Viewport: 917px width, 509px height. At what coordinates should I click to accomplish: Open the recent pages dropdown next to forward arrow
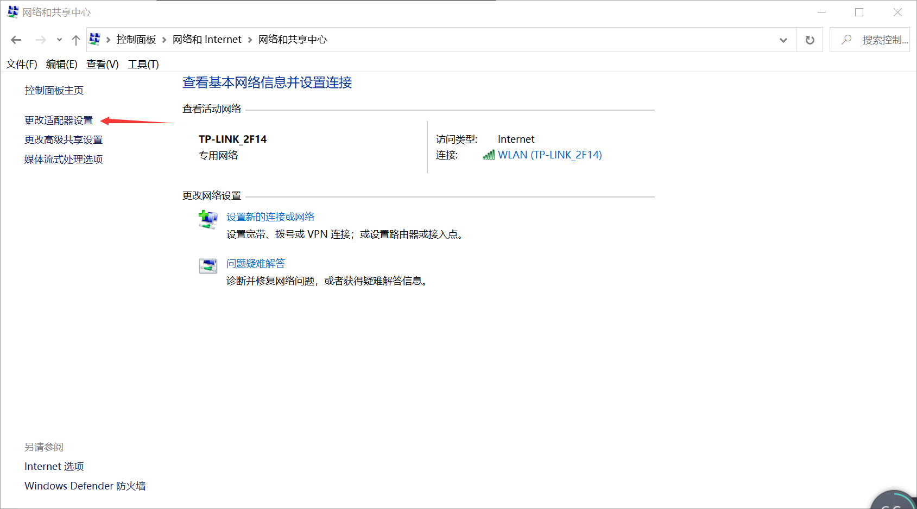[x=59, y=40]
